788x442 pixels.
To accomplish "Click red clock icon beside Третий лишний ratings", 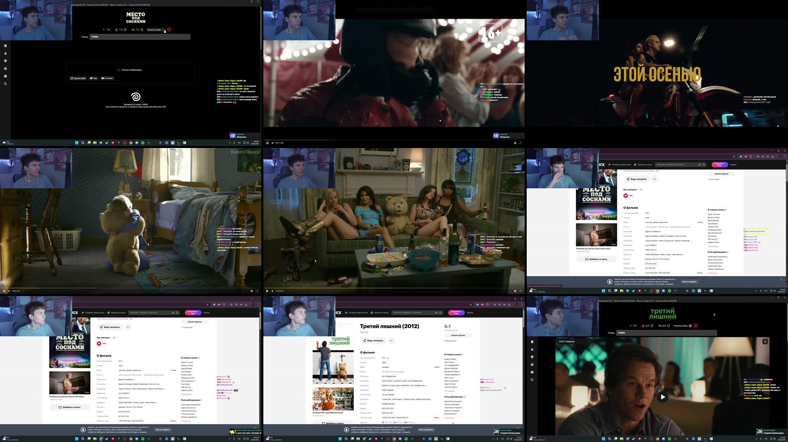I will [x=696, y=326].
